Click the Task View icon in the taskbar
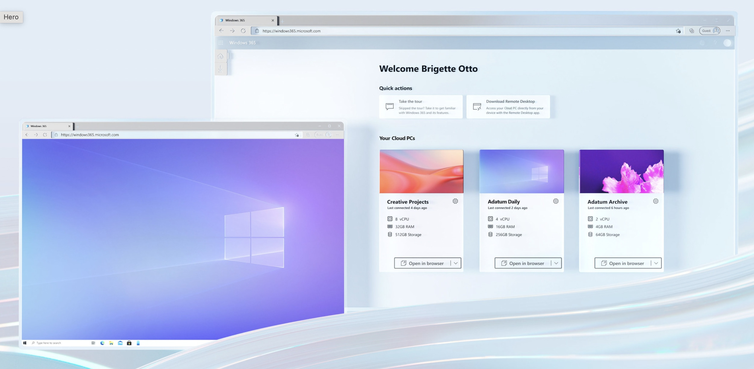This screenshot has width=754, height=369. click(x=93, y=343)
